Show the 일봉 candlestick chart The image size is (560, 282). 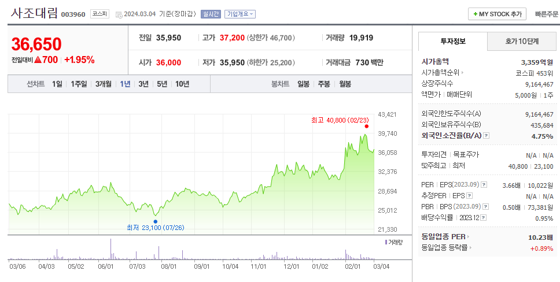303,84
